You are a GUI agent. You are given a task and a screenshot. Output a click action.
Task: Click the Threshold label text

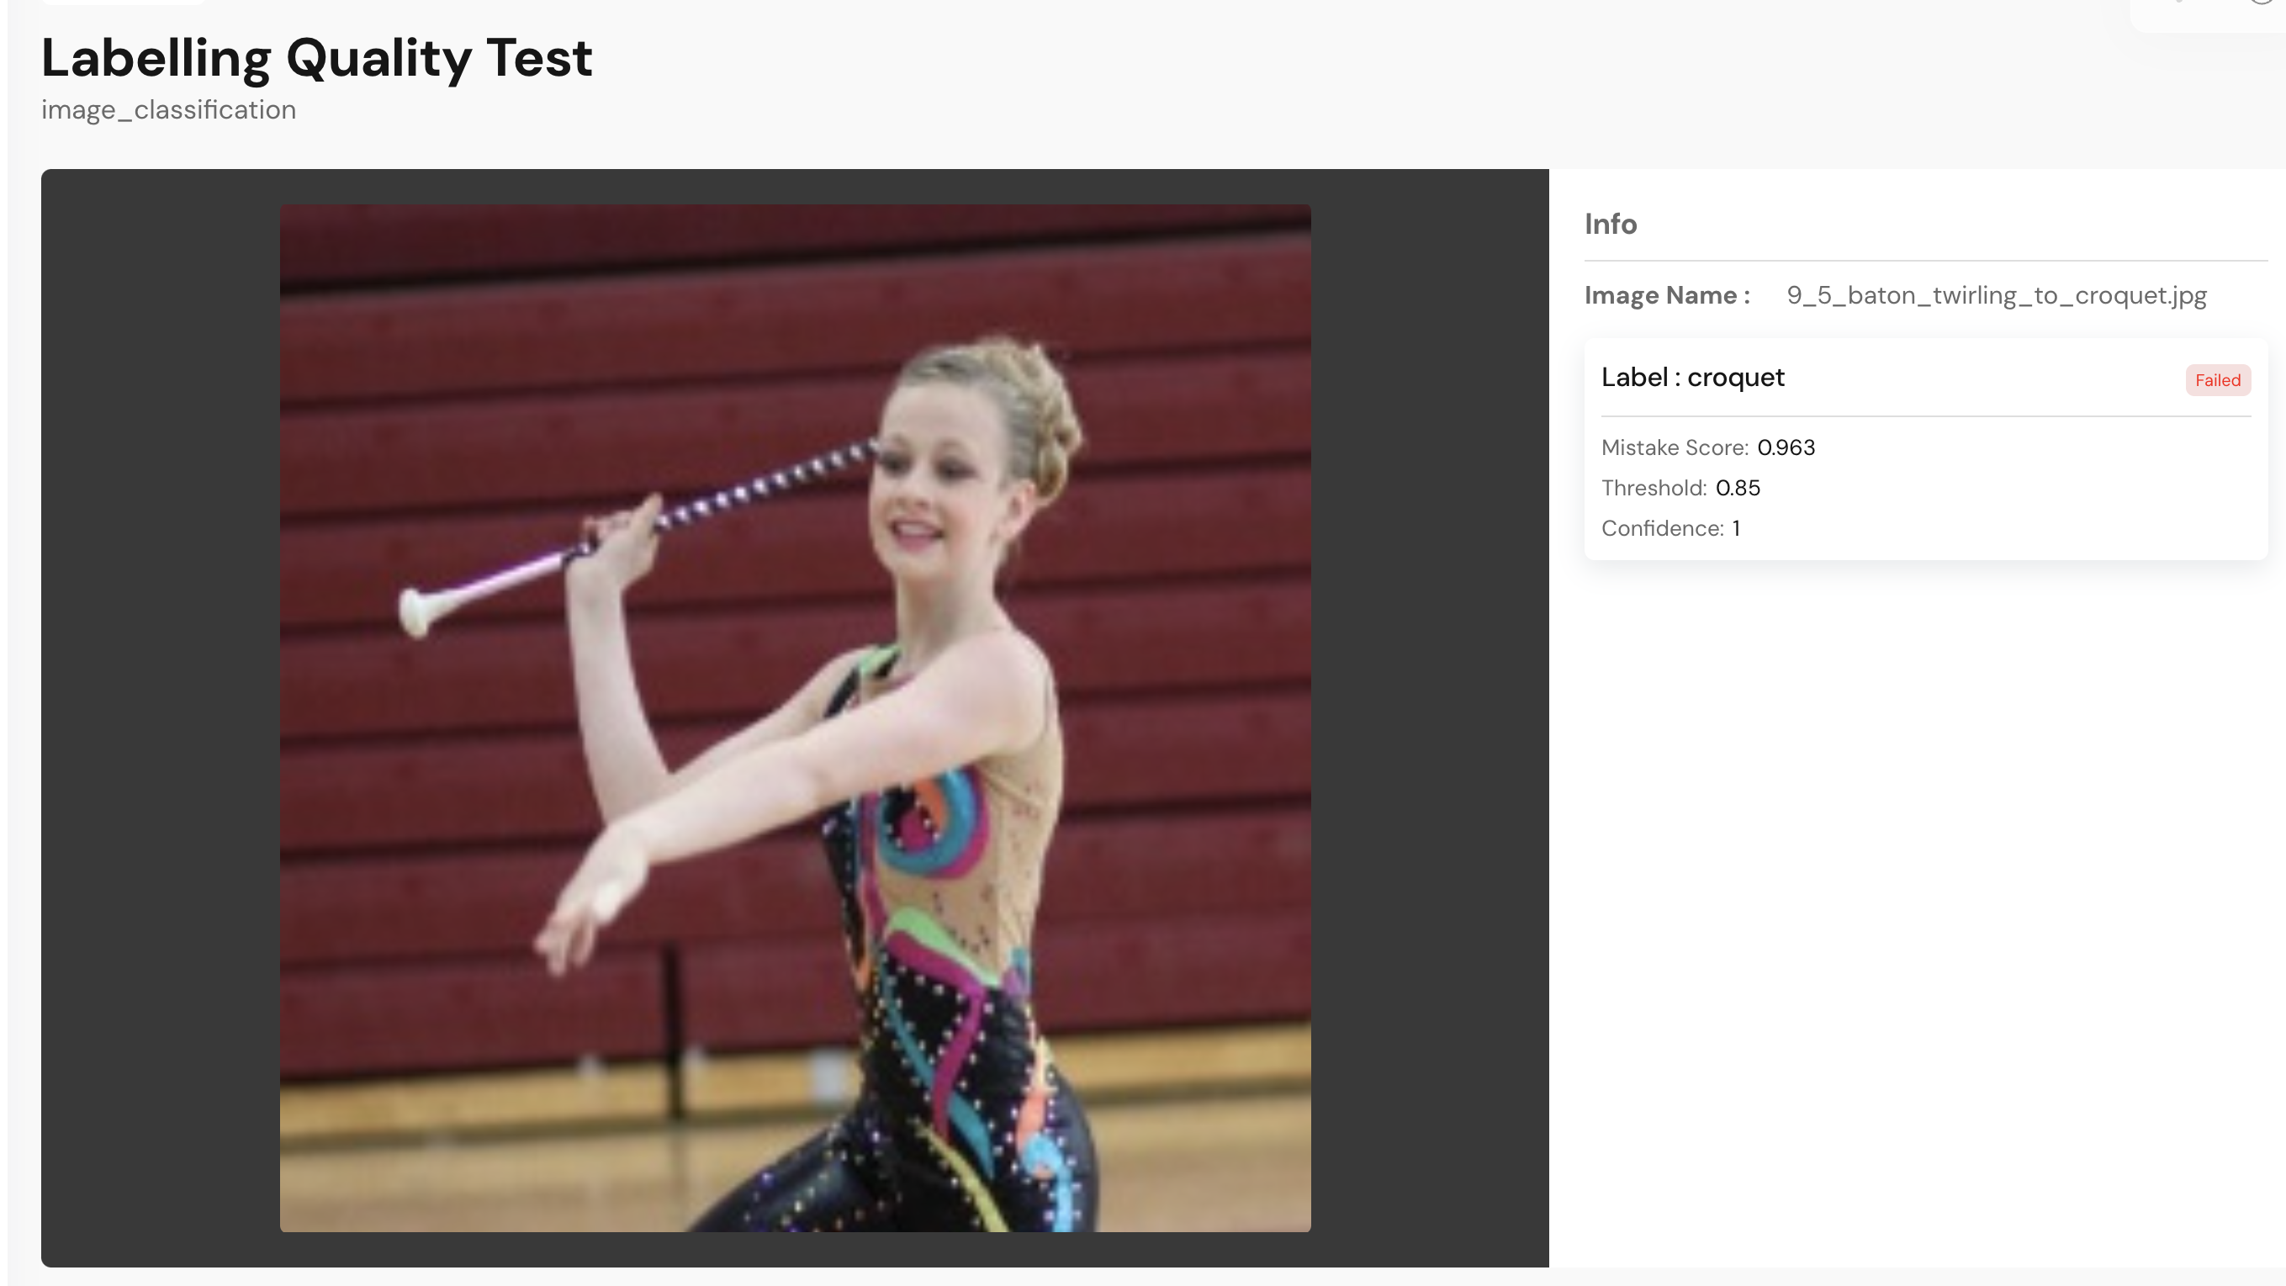coord(1654,488)
